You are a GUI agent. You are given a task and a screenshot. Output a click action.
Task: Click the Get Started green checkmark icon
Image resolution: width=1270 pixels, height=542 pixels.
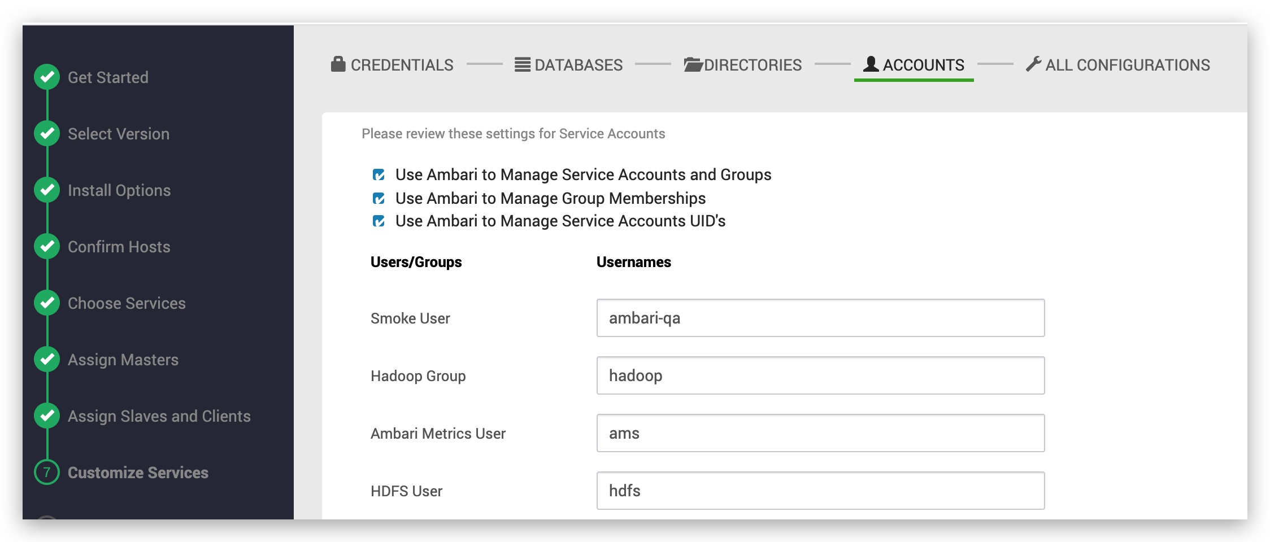(x=47, y=77)
